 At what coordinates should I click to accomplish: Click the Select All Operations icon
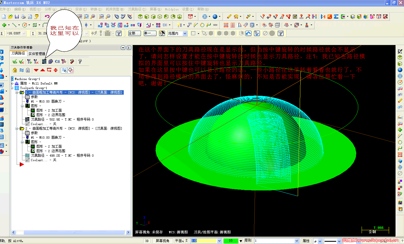(15, 61)
